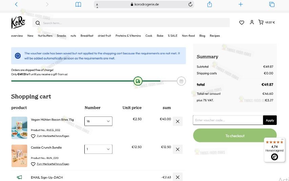Viewport: 289px width, 181px height.
Task: Click the delivery truck milestone icon
Action: [x=138, y=81]
